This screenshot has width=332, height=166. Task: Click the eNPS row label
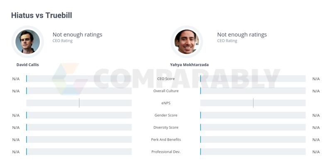pyautogui.click(x=166, y=103)
